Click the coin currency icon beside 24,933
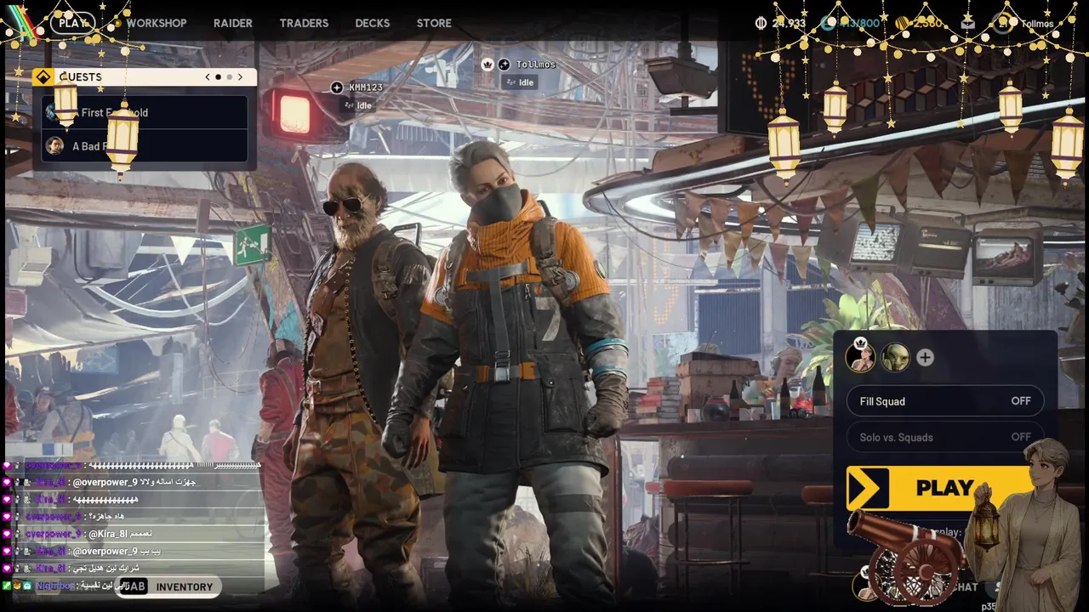1089x612 pixels. [x=761, y=23]
